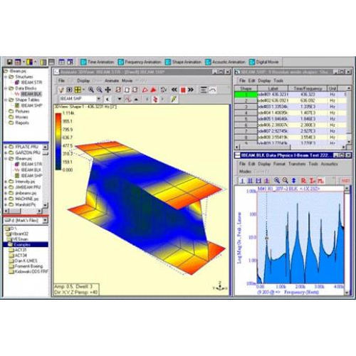Open the Acoustics menu in the IBEAM.BLK window
The image size is (356, 356).
329,164
